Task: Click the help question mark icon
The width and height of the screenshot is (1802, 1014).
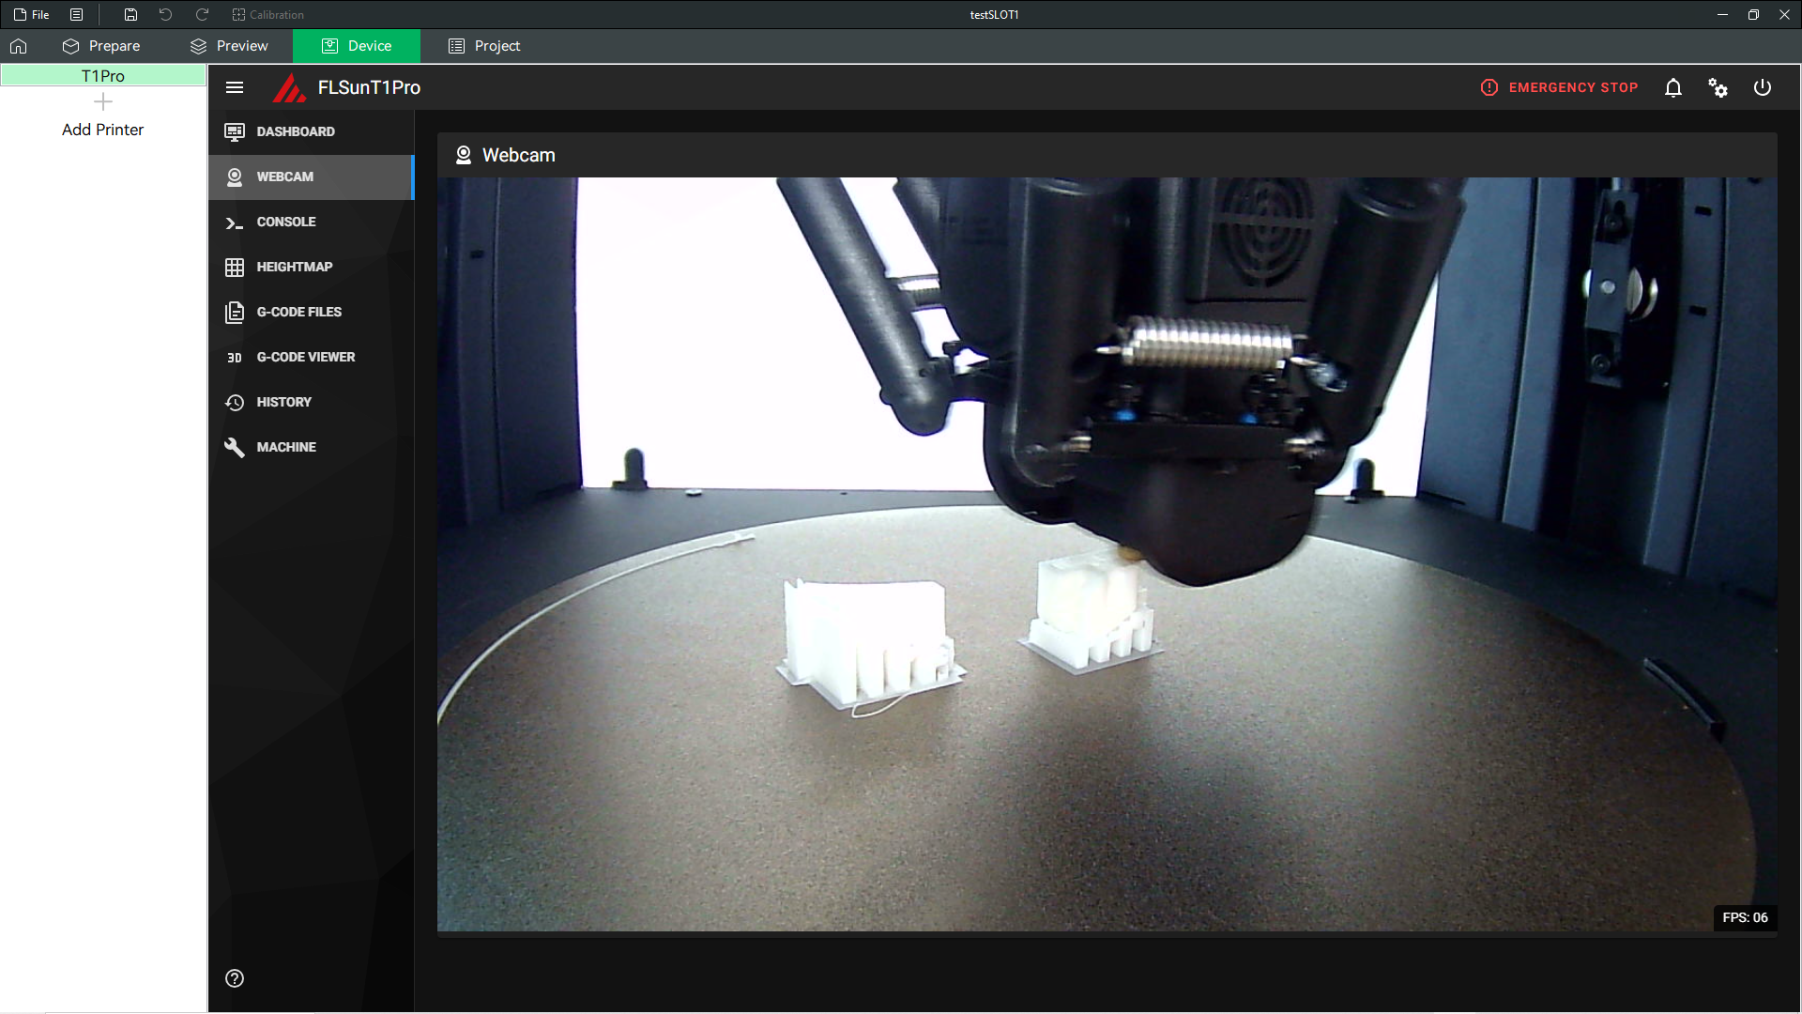Action: 235,978
